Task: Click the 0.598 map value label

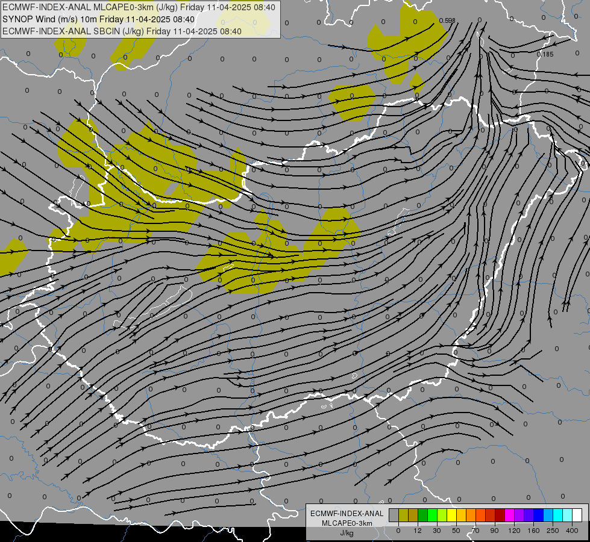Action: pos(447,20)
